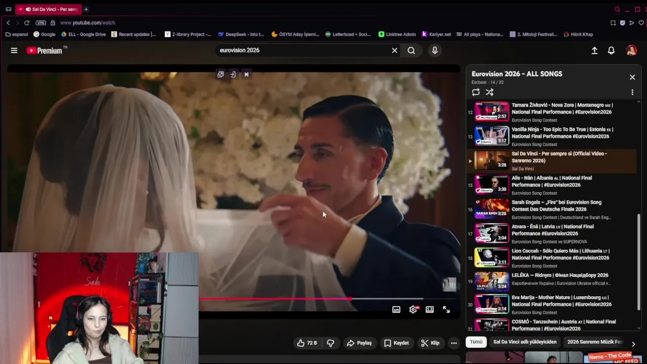The height and width of the screenshot is (364, 647).
Task: Toggle playlist shuffle
Action: 489,92
